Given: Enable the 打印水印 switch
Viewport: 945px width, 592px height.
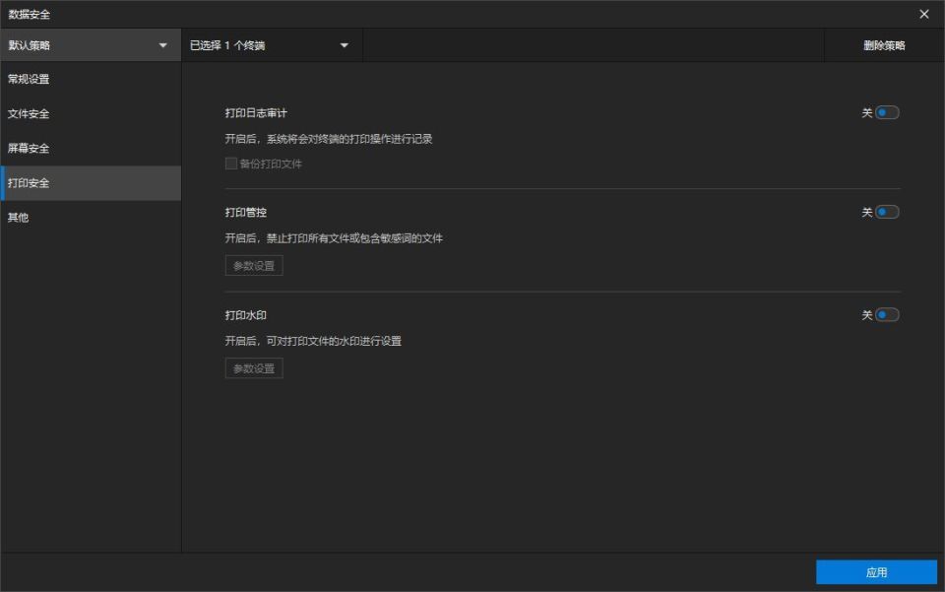Looking at the screenshot, I should (887, 314).
